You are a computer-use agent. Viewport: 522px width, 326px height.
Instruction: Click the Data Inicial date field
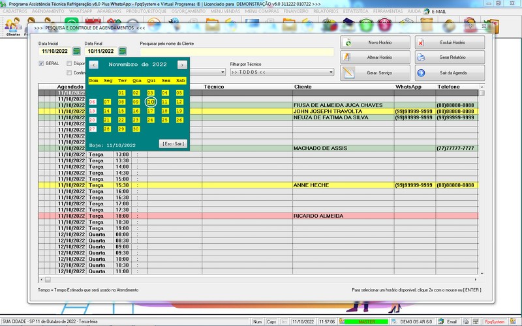click(55, 52)
